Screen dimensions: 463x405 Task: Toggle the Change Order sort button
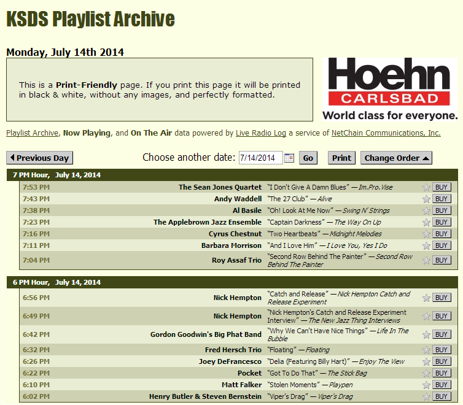point(396,158)
